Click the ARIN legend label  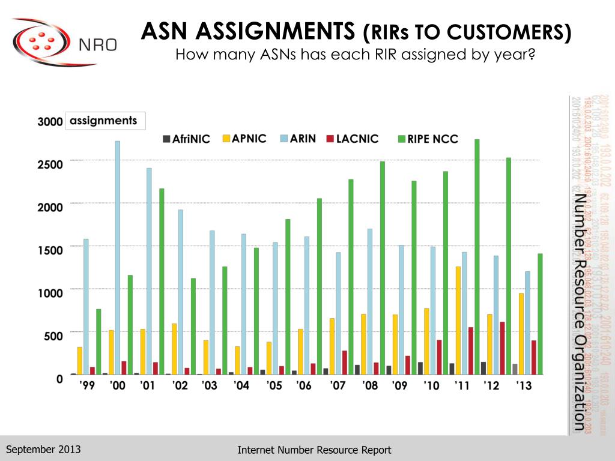(303, 139)
